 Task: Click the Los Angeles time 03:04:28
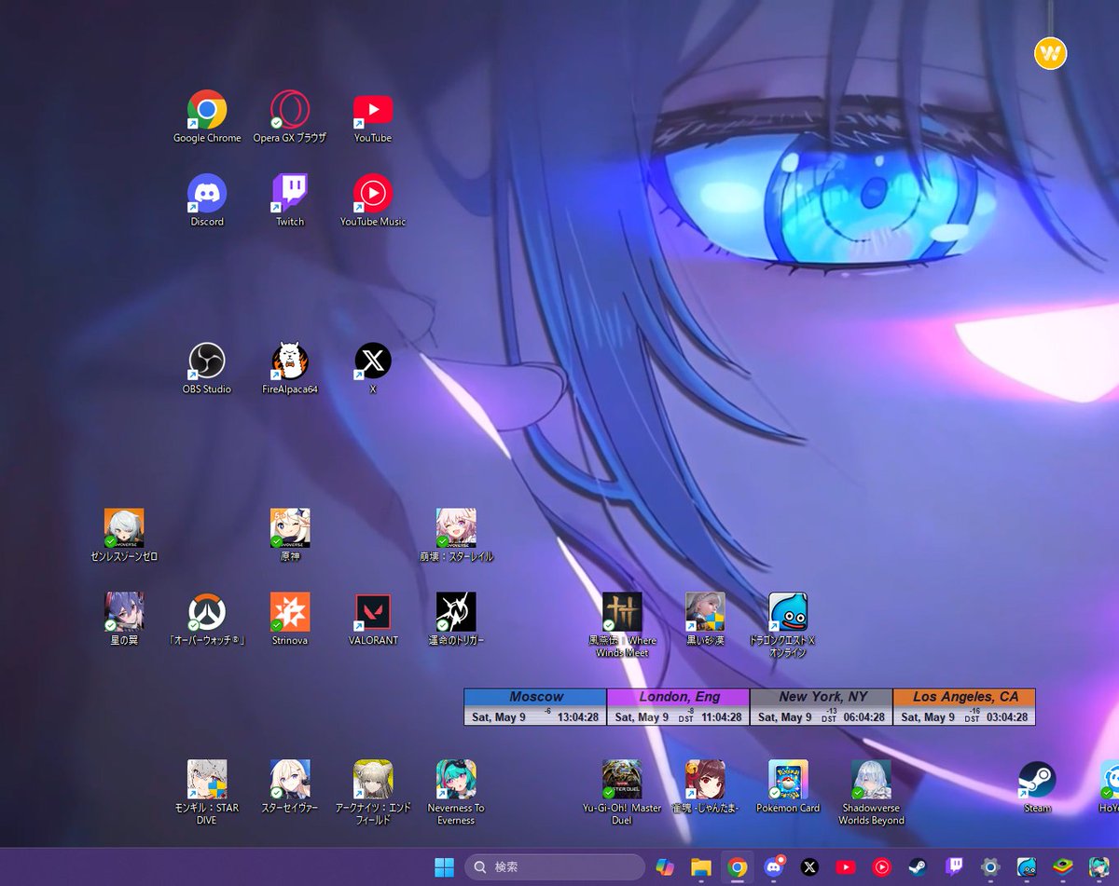coord(1006,717)
